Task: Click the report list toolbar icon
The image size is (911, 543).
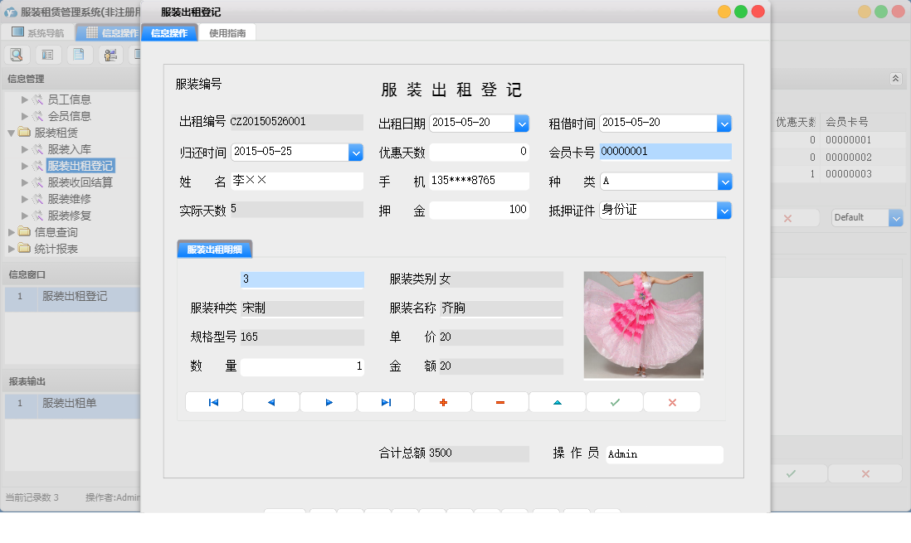Action: 47,54
